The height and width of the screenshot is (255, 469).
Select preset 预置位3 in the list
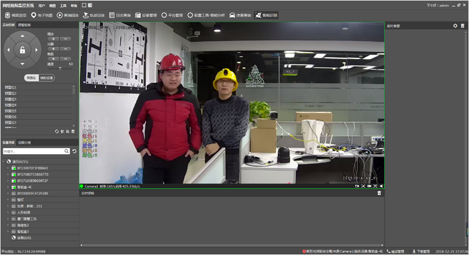(38, 99)
